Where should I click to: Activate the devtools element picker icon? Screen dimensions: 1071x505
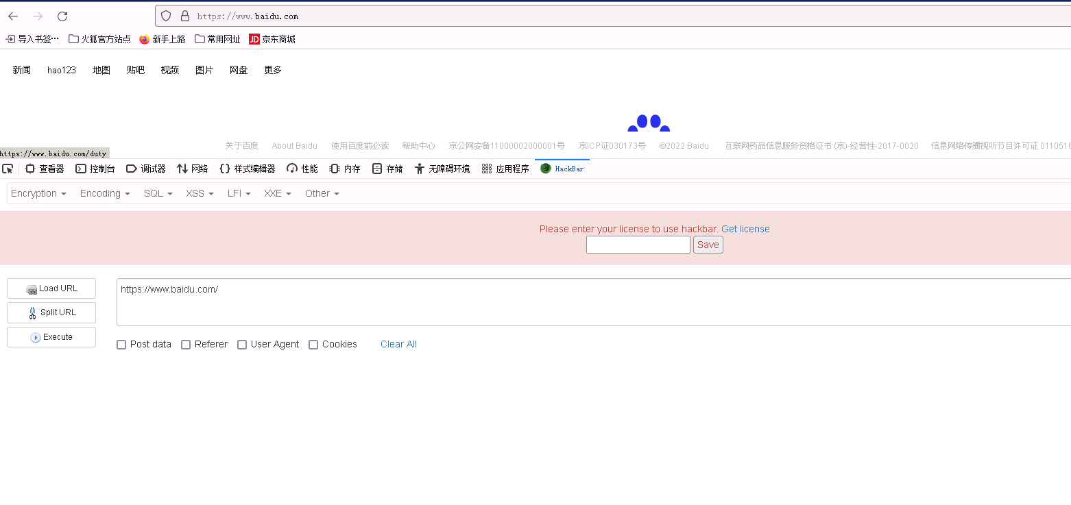click(8, 169)
